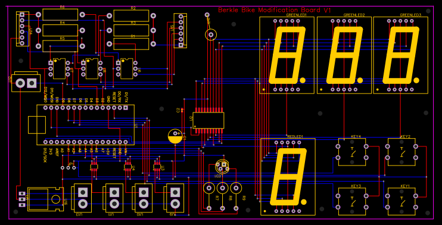Select resistor R6 footprint

(60, 14)
